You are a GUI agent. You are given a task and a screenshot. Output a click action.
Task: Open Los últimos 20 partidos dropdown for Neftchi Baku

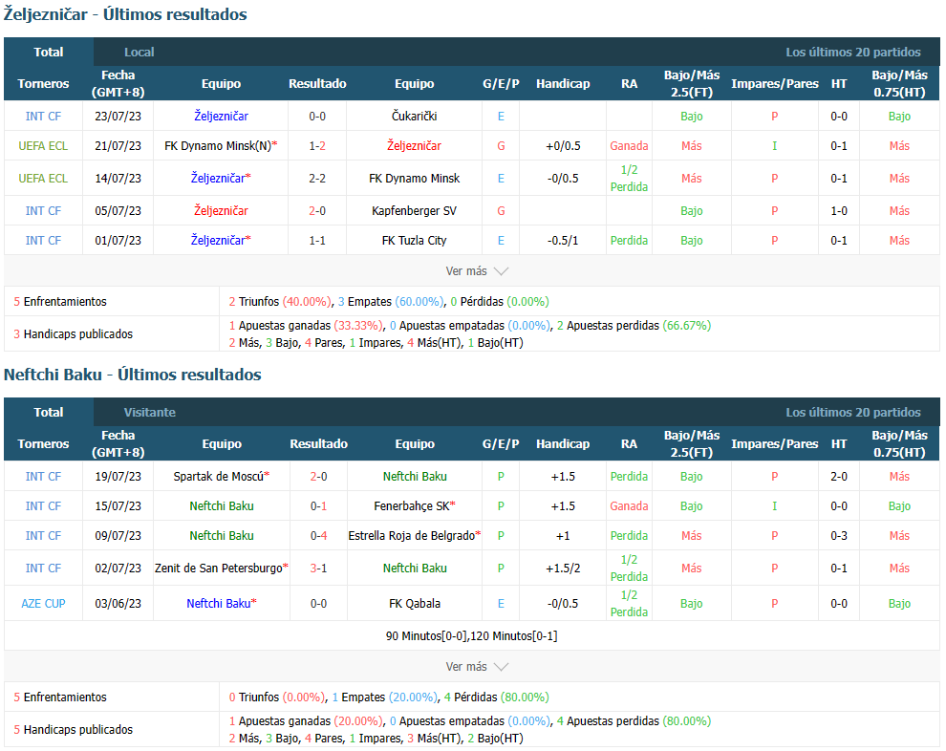853,412
